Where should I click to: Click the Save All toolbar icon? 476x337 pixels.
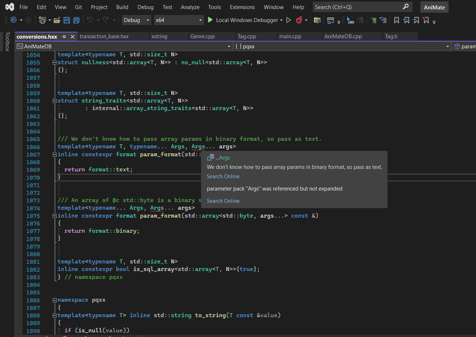point(77,20)
